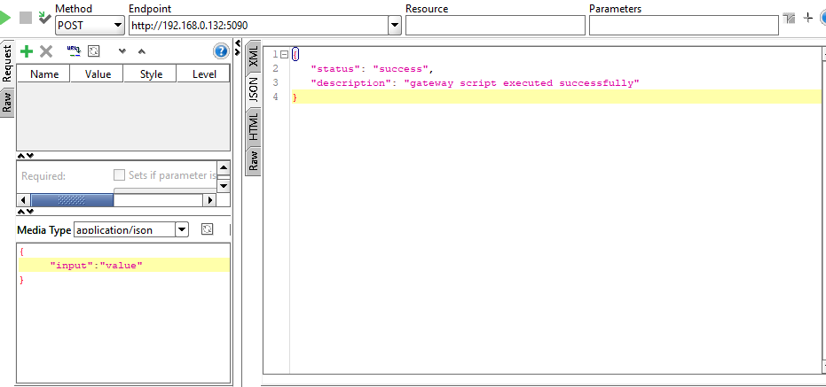Open the Media Type application/json dropdown
The height and width of the screenshot is (387, 826).
182,229
